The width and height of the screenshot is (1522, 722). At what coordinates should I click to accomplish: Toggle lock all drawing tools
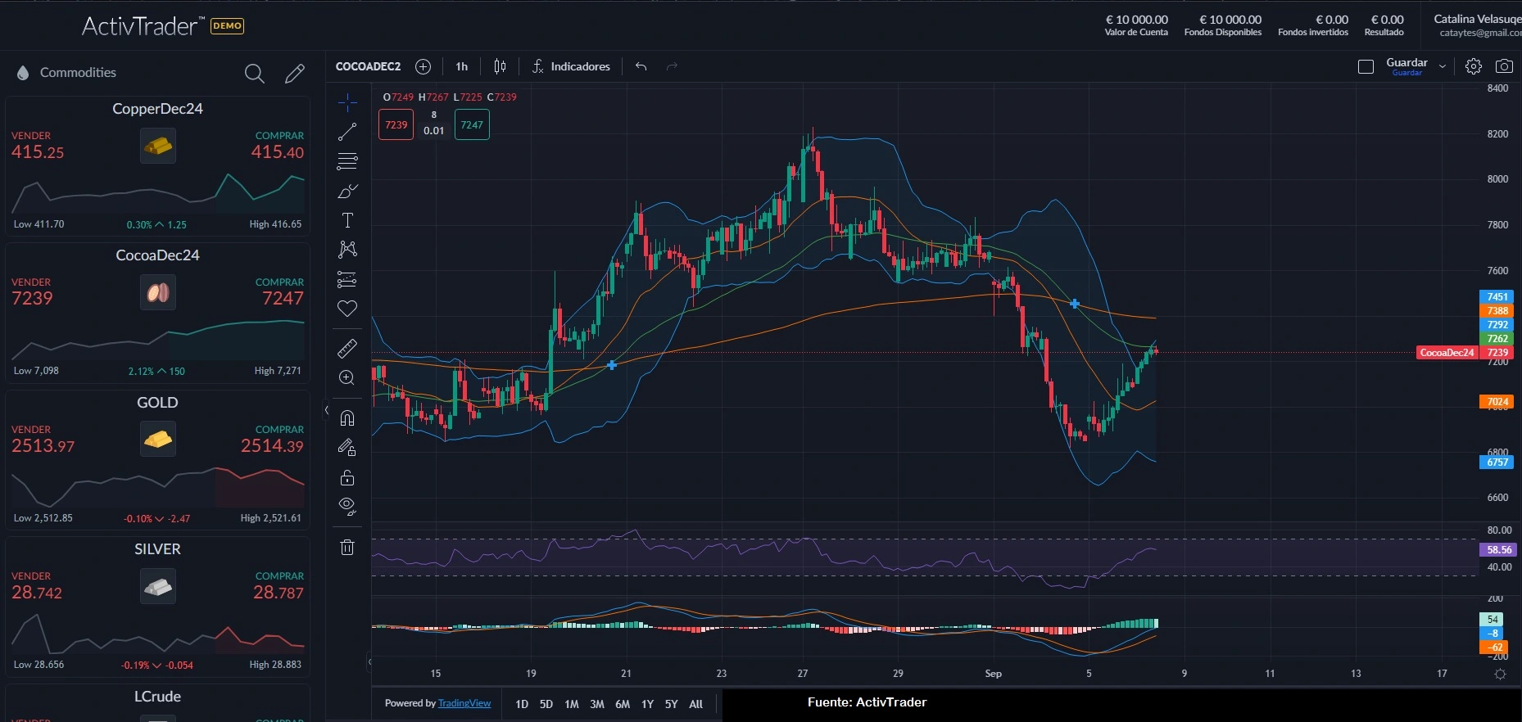tap(347, 477)
